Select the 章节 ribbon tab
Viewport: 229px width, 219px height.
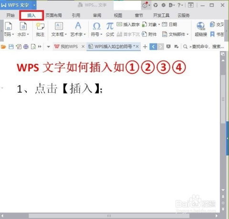139,15
